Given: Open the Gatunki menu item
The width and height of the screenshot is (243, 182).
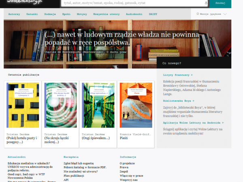Looking at the screenshot, I should click(32, 14).
